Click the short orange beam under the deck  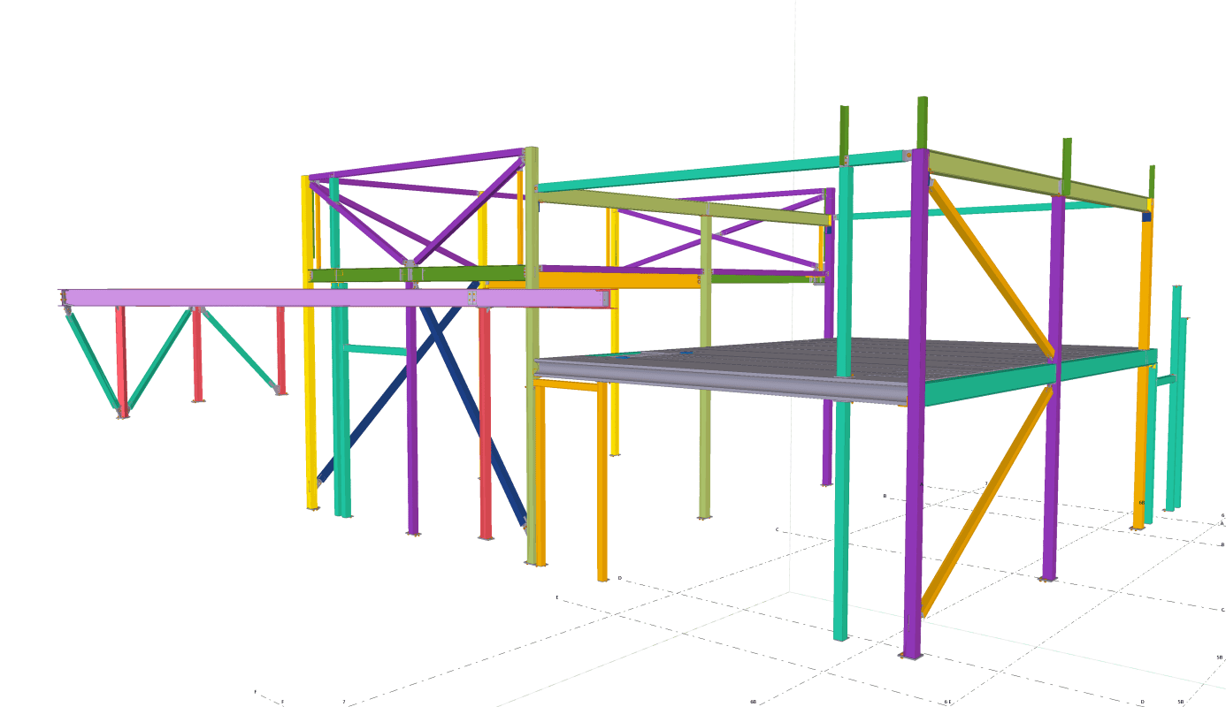coord(568,384)
